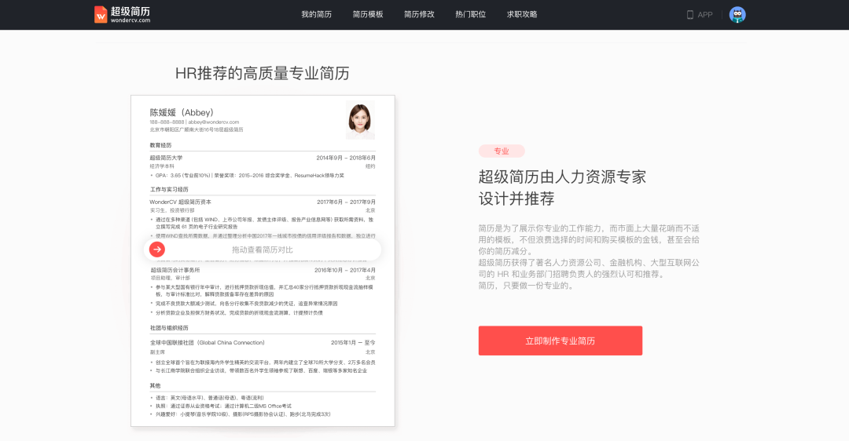Go to 简历模板 in the navigation
Viewport: 849px width, 441px height.
368,14
